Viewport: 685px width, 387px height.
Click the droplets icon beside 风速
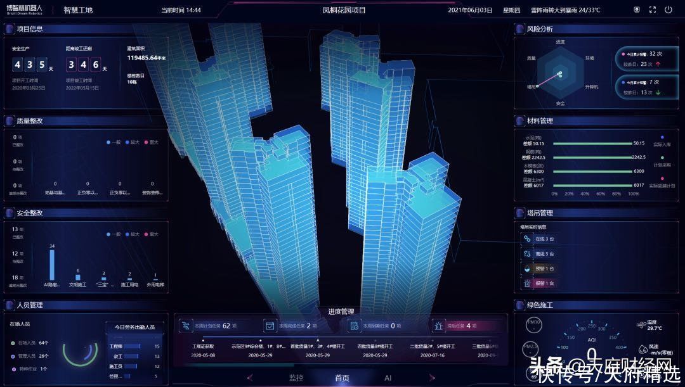(643, 349)
